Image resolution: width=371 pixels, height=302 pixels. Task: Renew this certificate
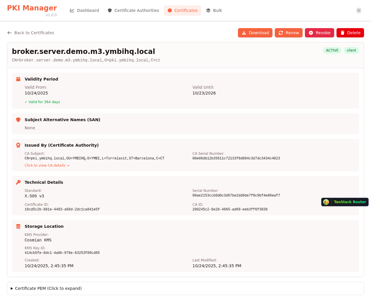(x=289, y=33)
